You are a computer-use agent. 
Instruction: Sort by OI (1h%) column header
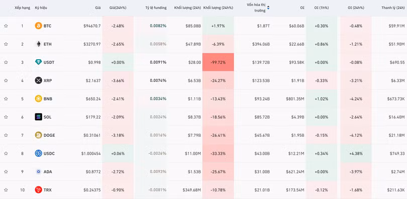[x=322, y=8]
